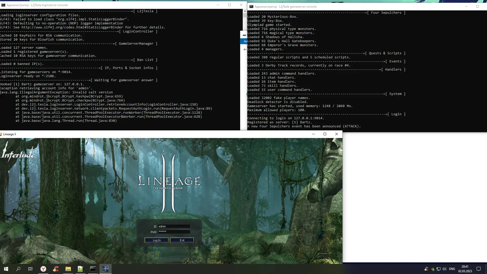Open the volume control in the tray
487x274 pixels.
click(444, 269)
